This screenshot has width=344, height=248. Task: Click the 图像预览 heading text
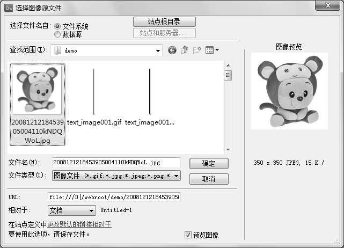coord(289,47)
